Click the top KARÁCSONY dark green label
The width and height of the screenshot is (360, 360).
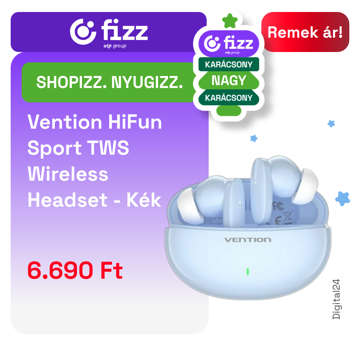pos(229,64)
